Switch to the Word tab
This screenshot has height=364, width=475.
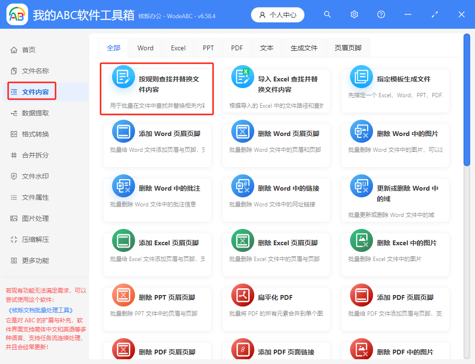click(145, 47)
